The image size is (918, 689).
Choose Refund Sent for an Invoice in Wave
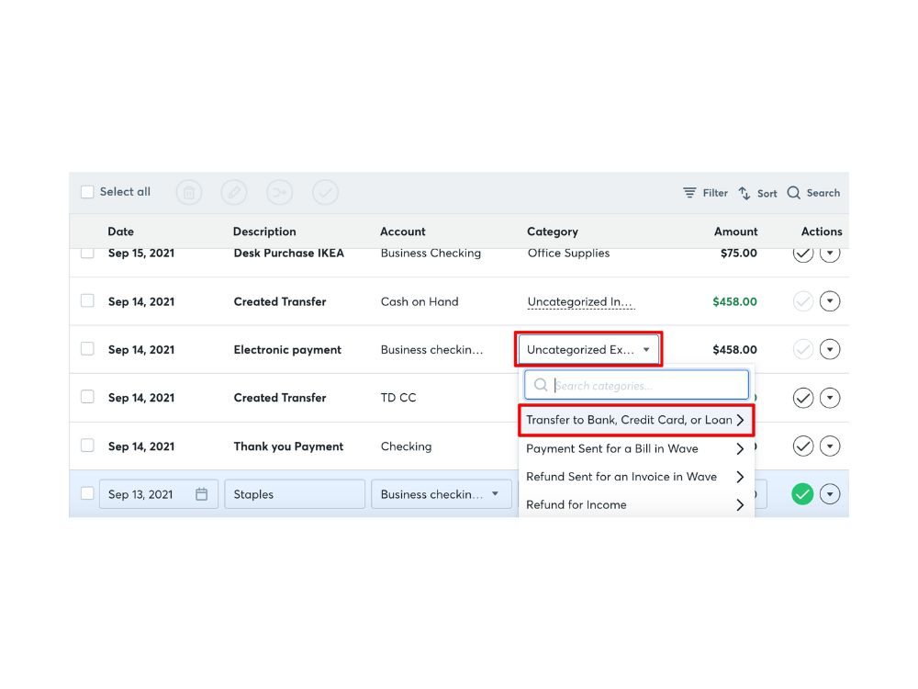click(x=636, y=477)
